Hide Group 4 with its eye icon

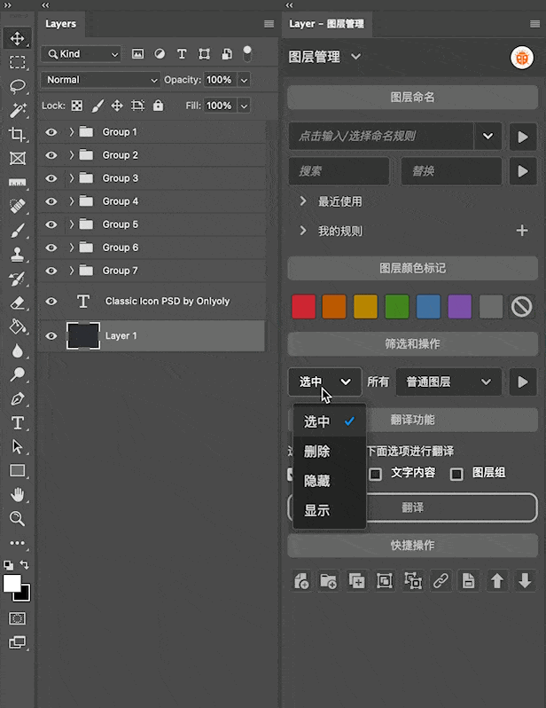[x=51, y=201]
